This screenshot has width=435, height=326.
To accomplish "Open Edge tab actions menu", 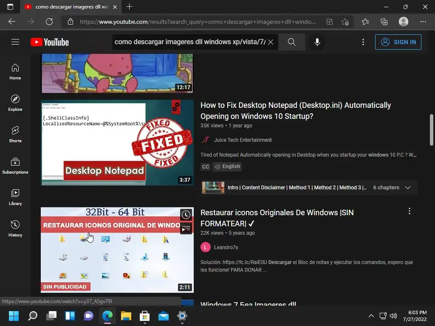I will pyautogui.click(x=10, y=7).
